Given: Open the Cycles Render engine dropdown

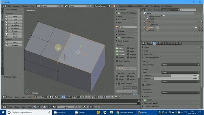Looking at the screenshot, I should pos(102,6).
